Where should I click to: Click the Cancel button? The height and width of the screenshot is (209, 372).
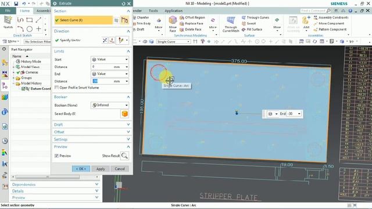click(120, 169)
